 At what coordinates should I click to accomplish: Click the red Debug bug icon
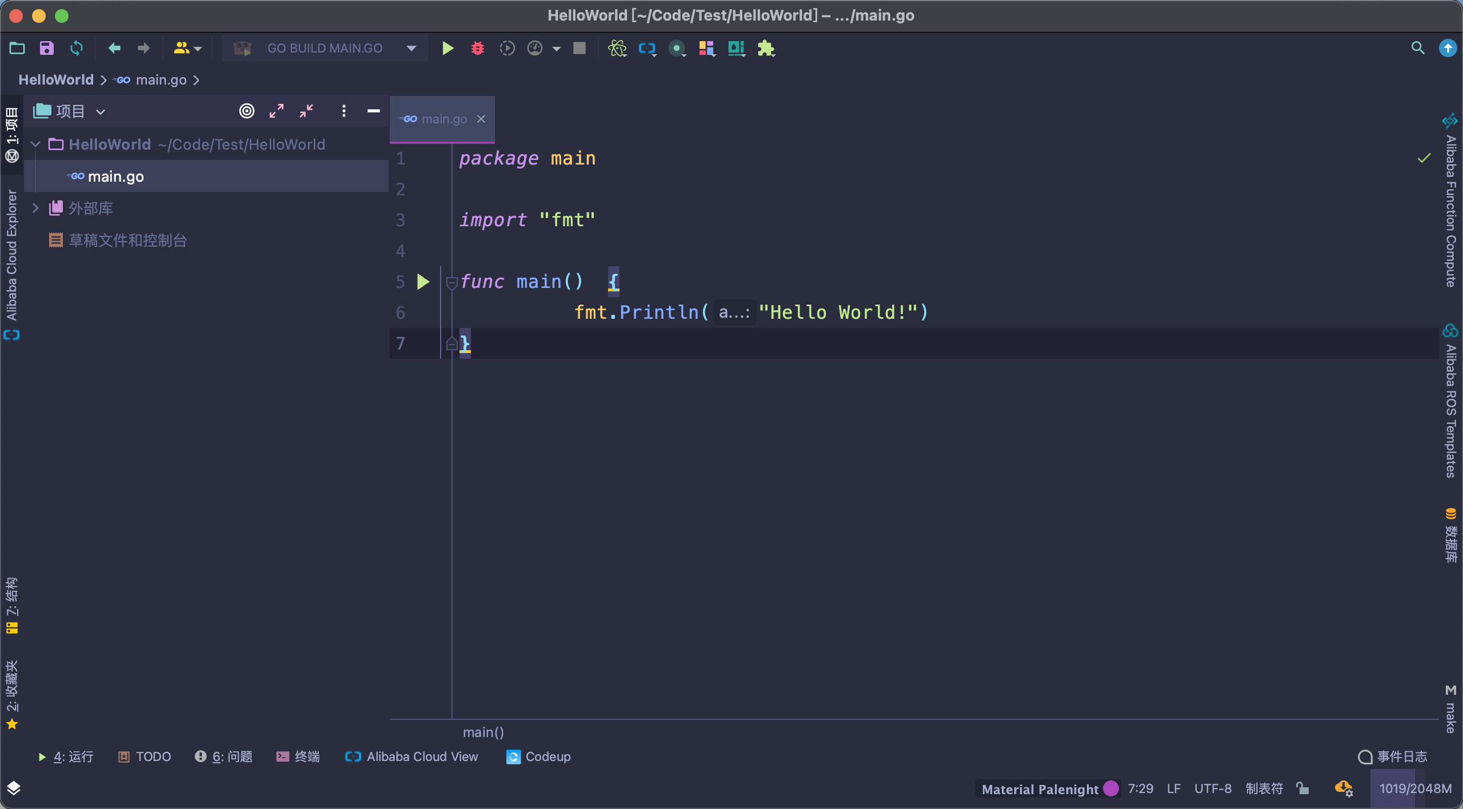(x=478, y=49)
